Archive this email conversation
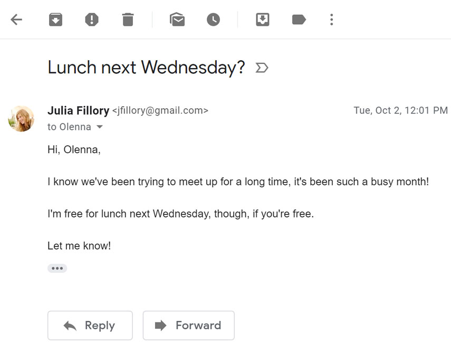 [55, 20]
